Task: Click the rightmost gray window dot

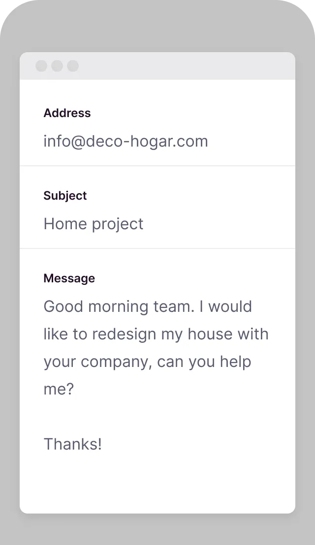Action: click(73, 66)
